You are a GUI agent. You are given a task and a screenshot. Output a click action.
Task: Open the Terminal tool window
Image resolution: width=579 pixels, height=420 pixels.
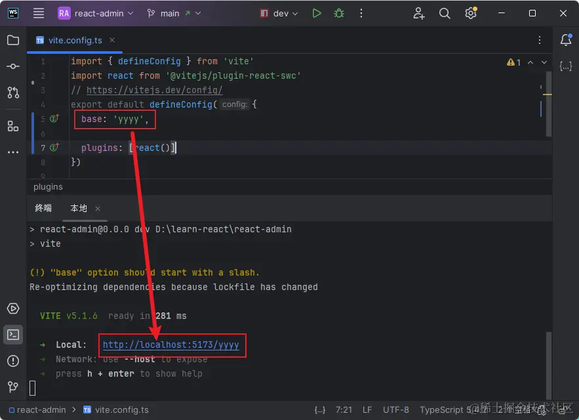(x=13, y=335)
